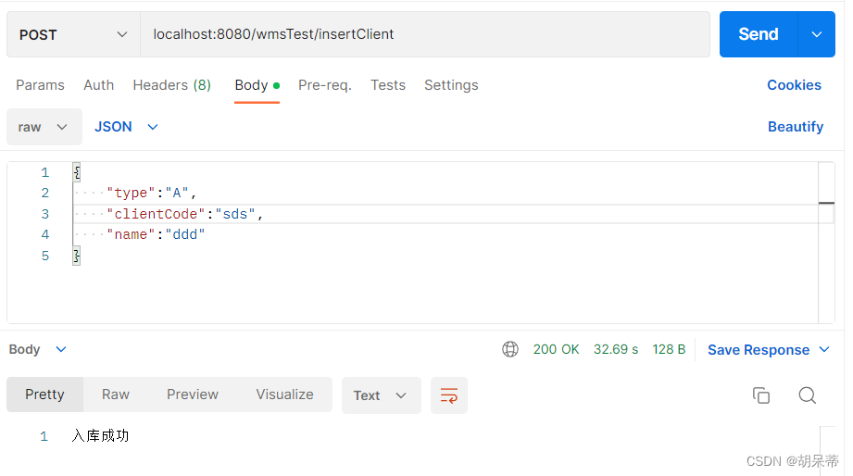Click the 128 B response size
Screen dimensions: 853x476
[669, 349]
